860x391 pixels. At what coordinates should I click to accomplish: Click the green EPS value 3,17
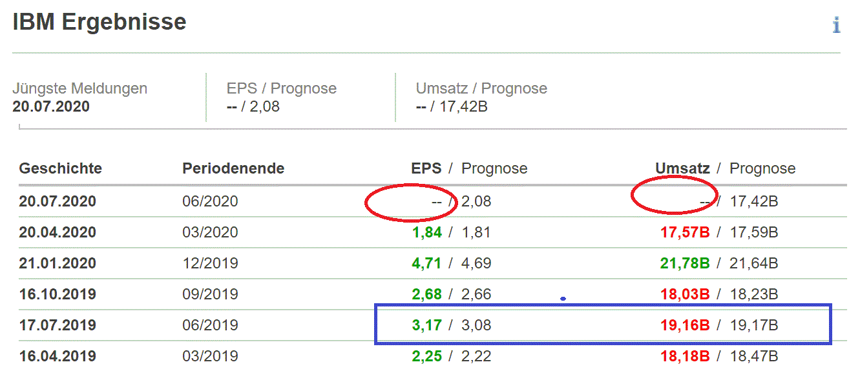[426, 325]
